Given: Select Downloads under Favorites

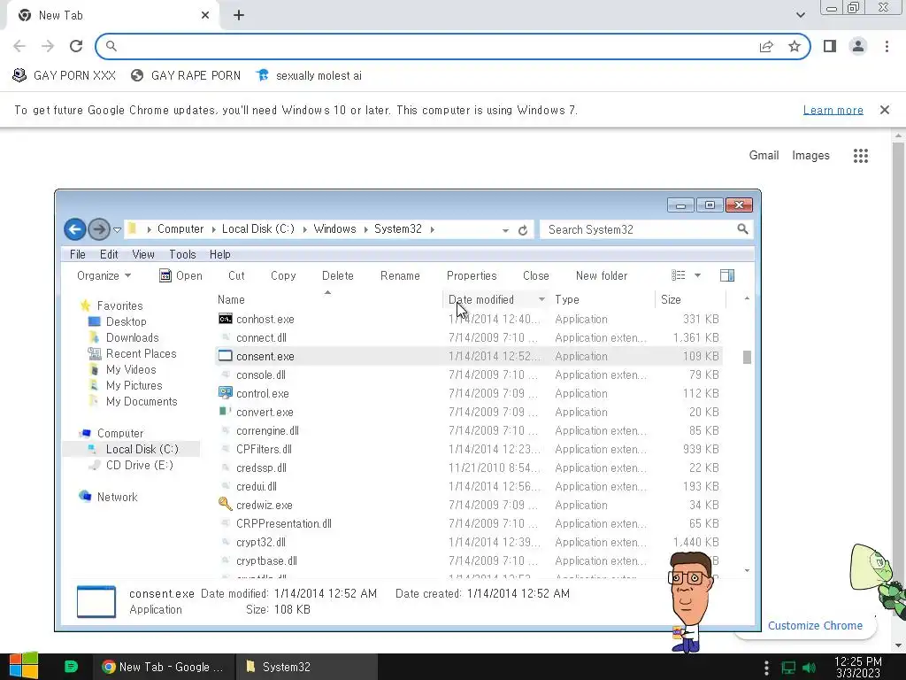Looking at the screenshot, I should tap(133, 337).
